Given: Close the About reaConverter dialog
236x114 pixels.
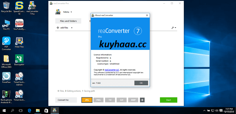Looking at the screenshot, I should click(147, 15).
